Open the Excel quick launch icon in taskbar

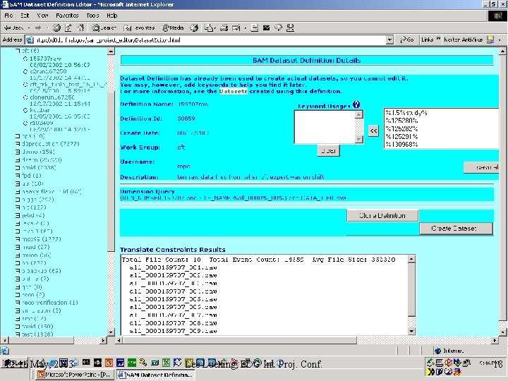click(167, 363)
